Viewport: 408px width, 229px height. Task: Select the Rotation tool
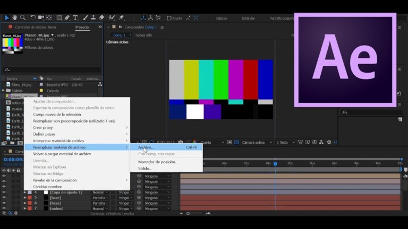click(33, 17)
